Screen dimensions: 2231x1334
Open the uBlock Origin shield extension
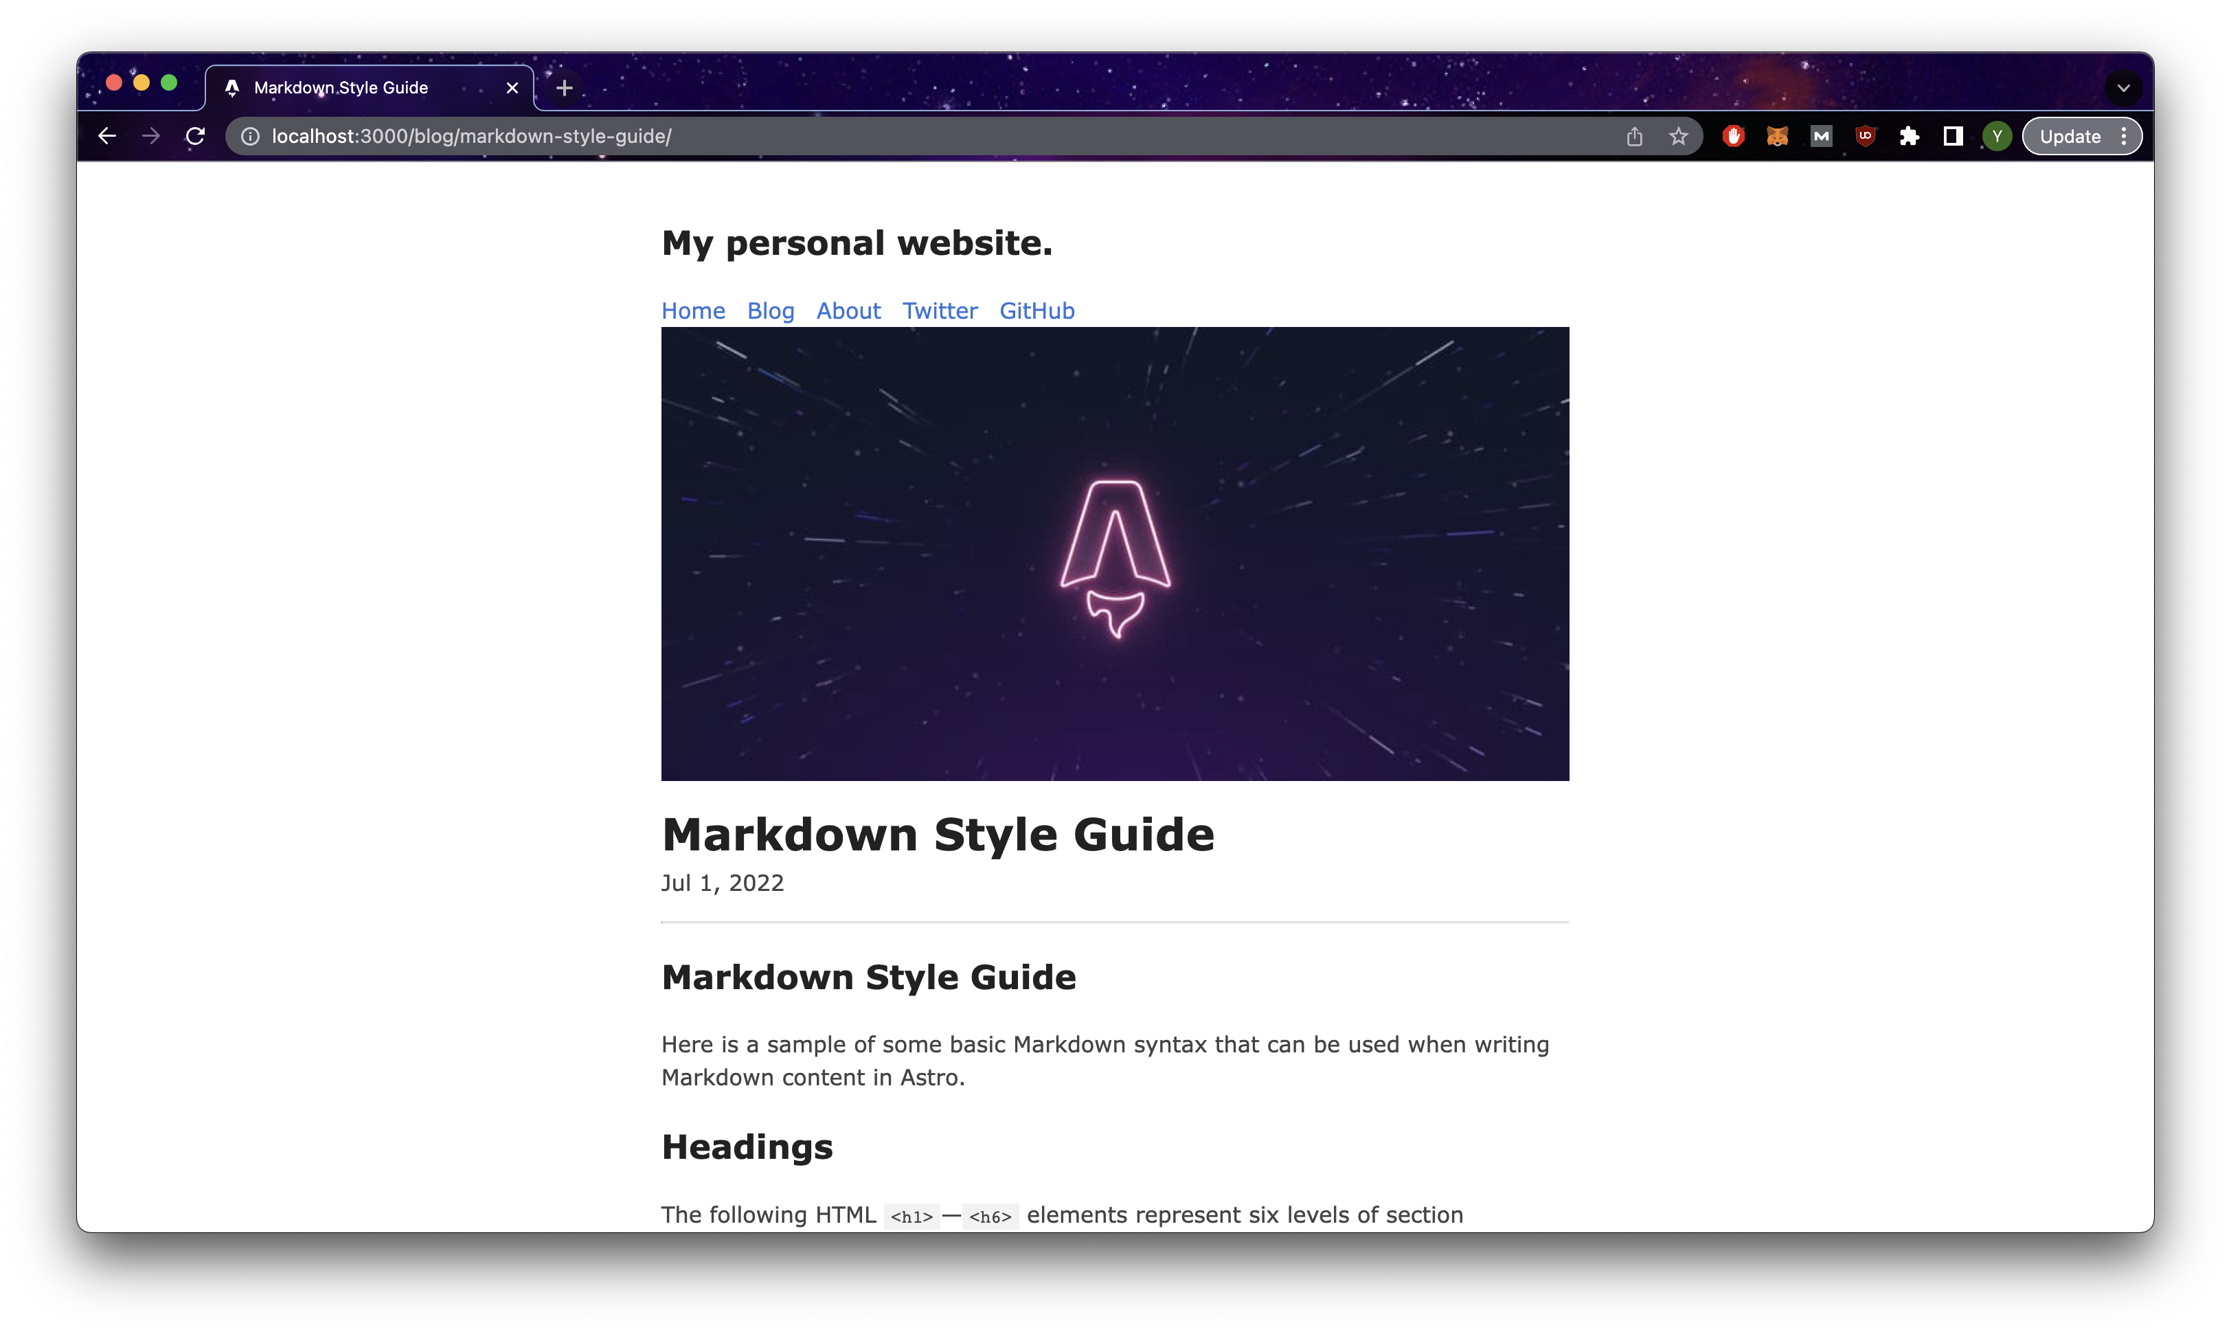tap(1865, 137)
